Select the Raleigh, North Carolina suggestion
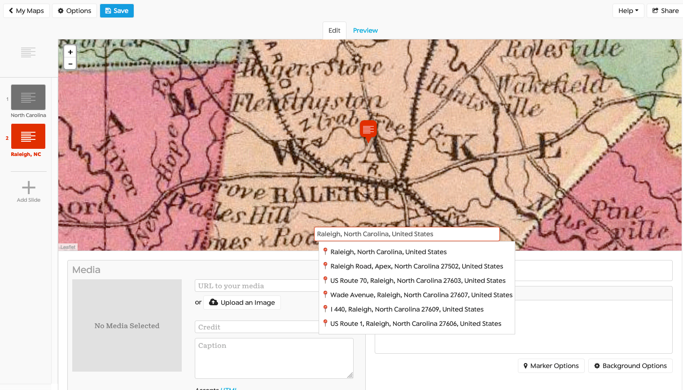This screenshot has height=390, width=683. click(x=388, y=252)
